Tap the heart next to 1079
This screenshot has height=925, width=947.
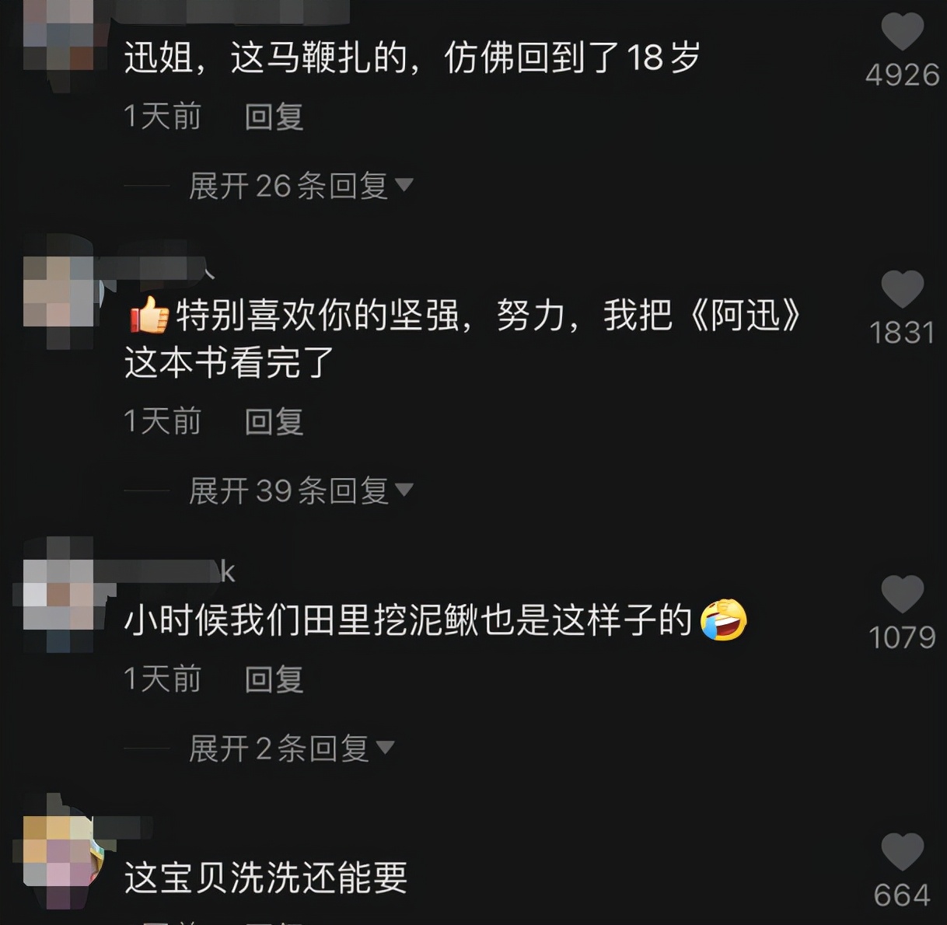coord(902,594)
